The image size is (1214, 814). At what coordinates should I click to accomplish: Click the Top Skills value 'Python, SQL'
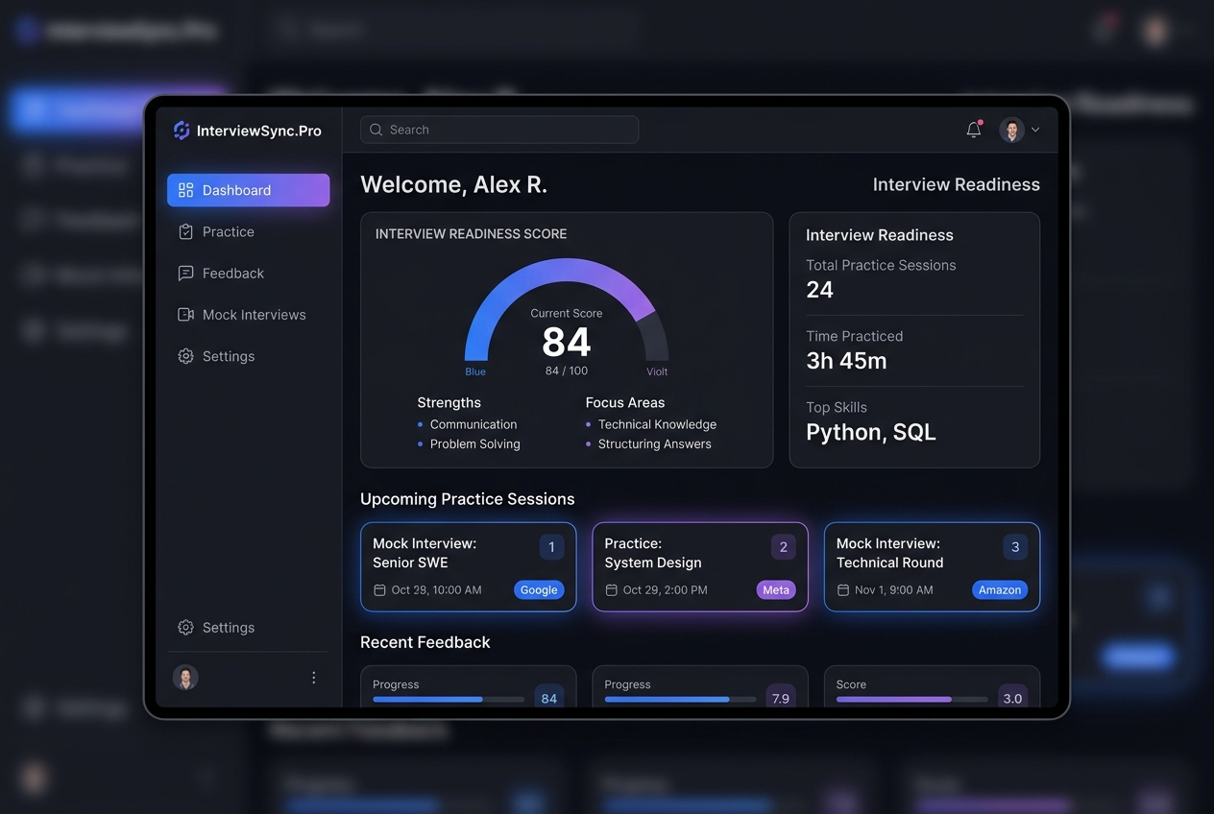click(871, 432)
